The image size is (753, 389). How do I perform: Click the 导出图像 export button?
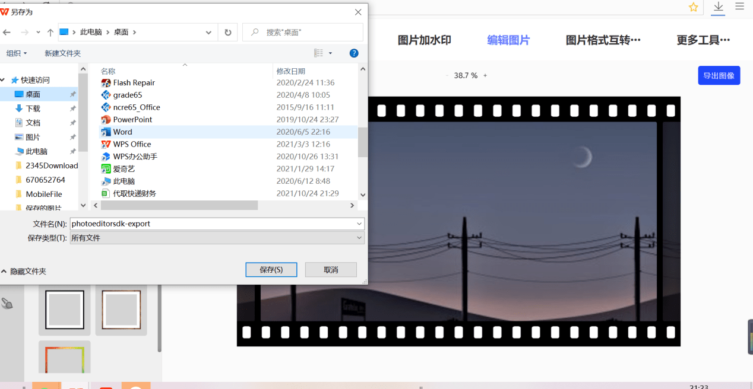[x=719, y=75]
